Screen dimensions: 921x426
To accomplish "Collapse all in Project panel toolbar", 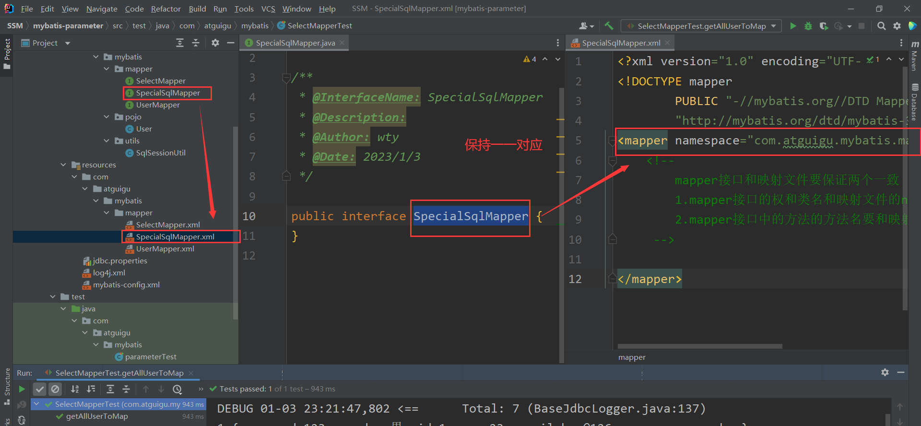I will pos(196,43).
